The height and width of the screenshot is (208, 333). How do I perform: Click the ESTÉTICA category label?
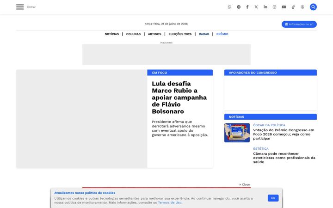261,148
